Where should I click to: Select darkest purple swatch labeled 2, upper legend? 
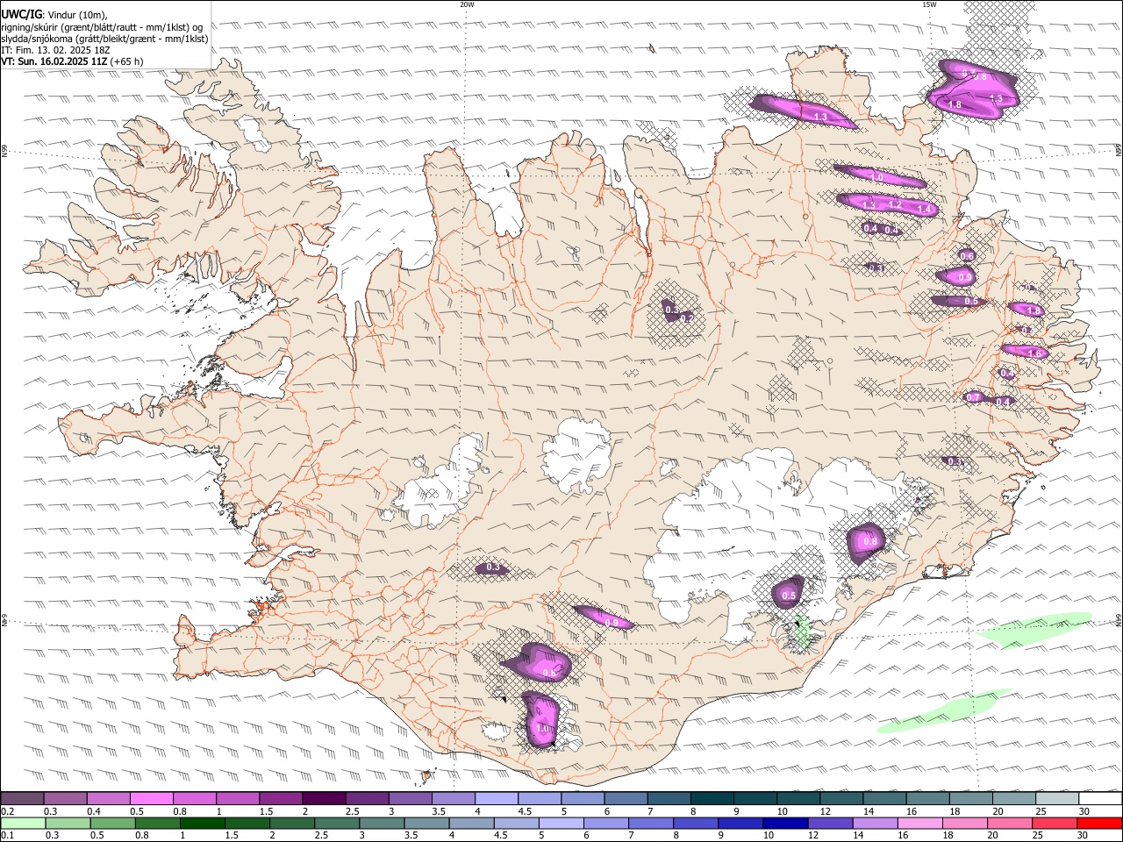pyautogui.click(x=323, y=798)
